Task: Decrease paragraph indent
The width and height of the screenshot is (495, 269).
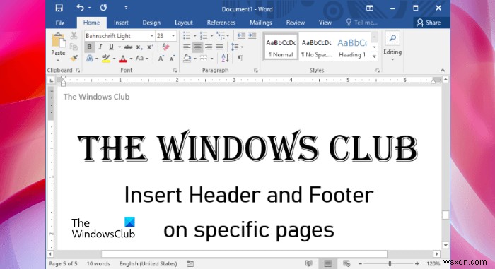Action: 241,35
